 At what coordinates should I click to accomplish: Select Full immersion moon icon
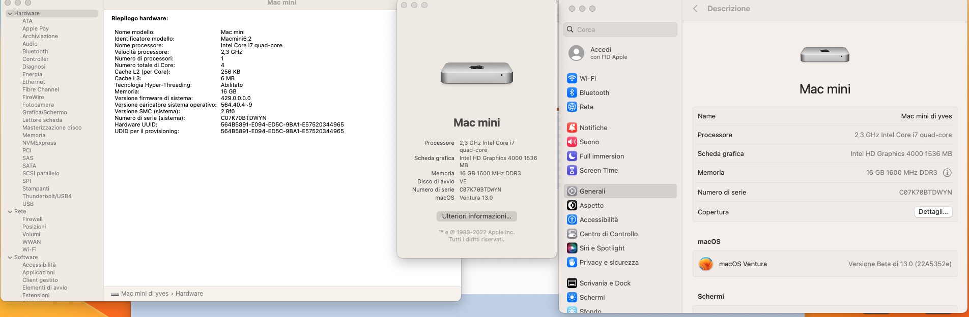click(x=572, y=156)
